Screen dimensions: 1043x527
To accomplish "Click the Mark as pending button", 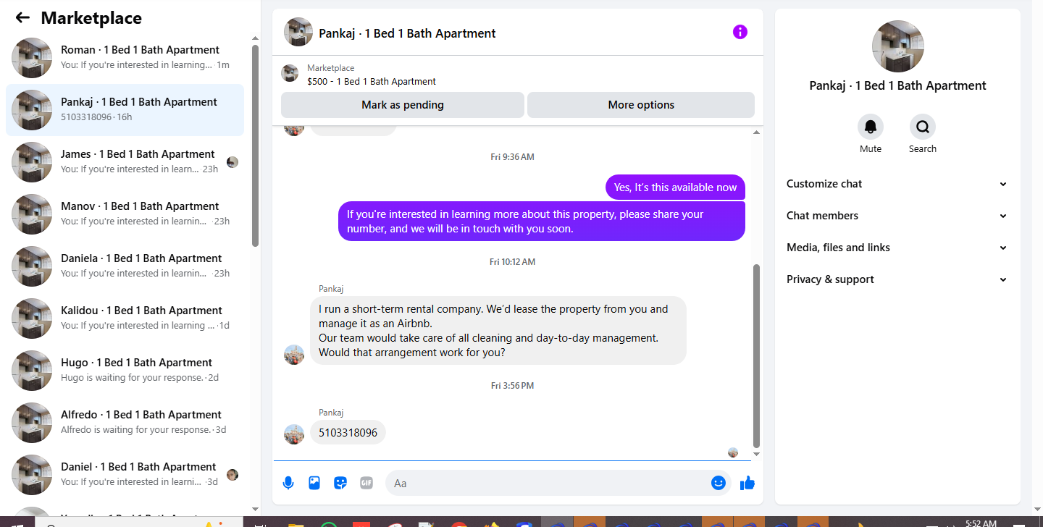I will (403, 105).
